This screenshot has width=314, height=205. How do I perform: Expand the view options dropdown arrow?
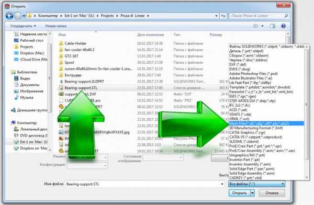(x=262, y=26)
